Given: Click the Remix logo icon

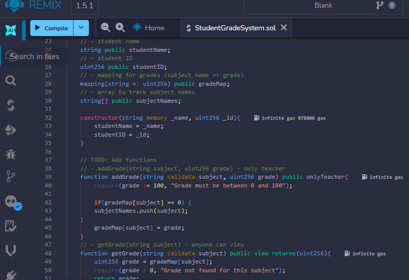Looking at the screenshot, I should pos(14,5).
